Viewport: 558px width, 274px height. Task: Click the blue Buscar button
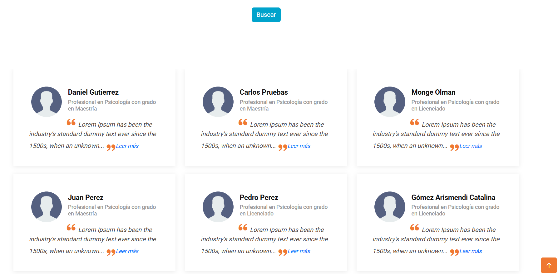(266, 15)
